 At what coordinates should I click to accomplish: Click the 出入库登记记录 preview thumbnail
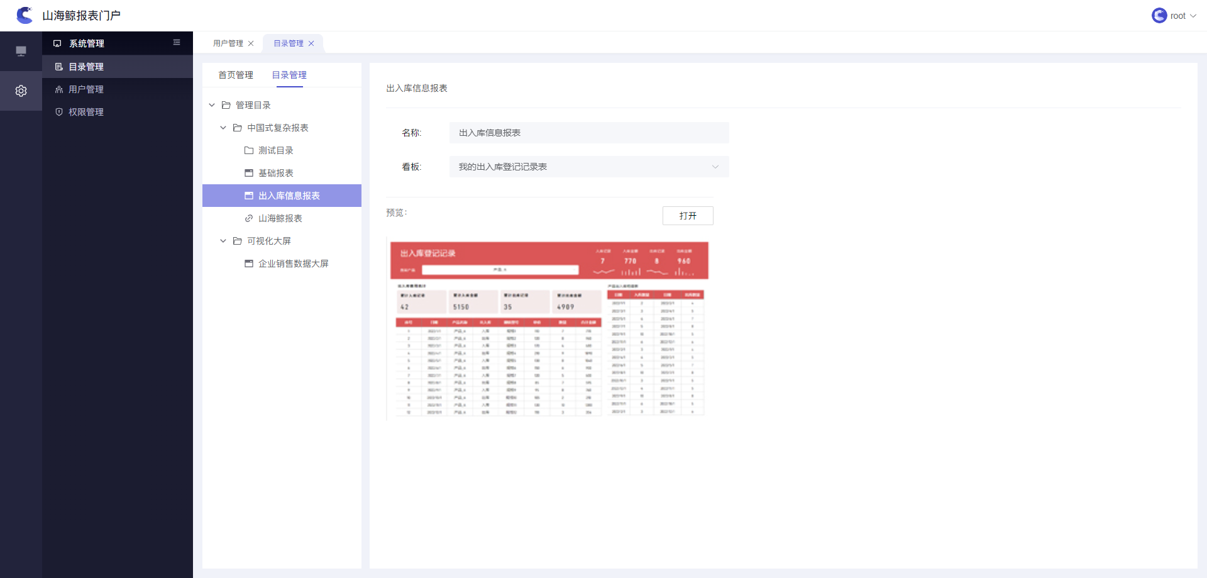pos(549,328)
